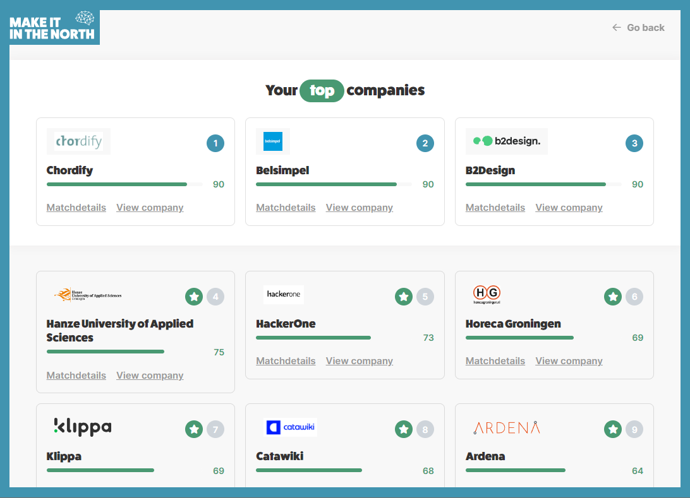This screenshot has height=498, width=690.
Task: Toggle favorite star for Ardena
Action: [x=613, y=429]
